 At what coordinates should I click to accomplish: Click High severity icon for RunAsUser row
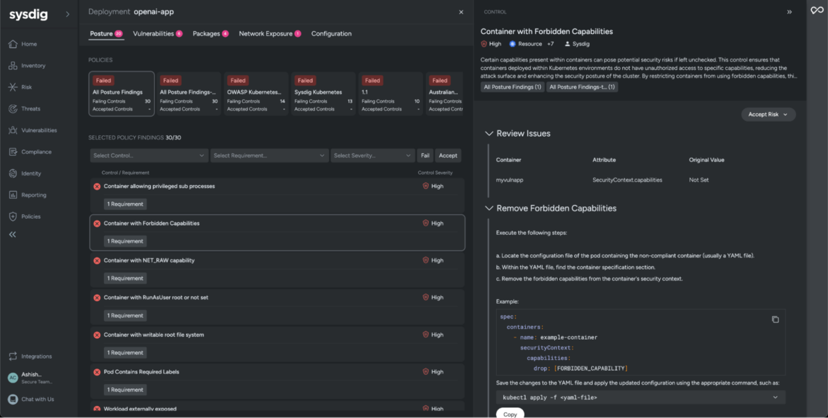coord(425,297)
